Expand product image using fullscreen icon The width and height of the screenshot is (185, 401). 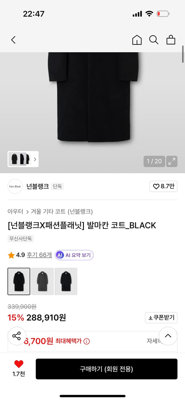point(172,161)
